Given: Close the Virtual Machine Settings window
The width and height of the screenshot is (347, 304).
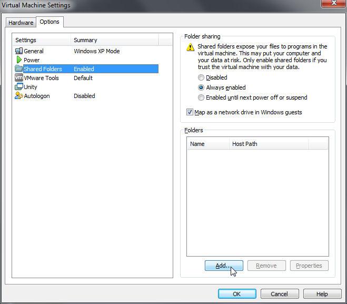Looking at the screenshot, I should coord(332,5).
